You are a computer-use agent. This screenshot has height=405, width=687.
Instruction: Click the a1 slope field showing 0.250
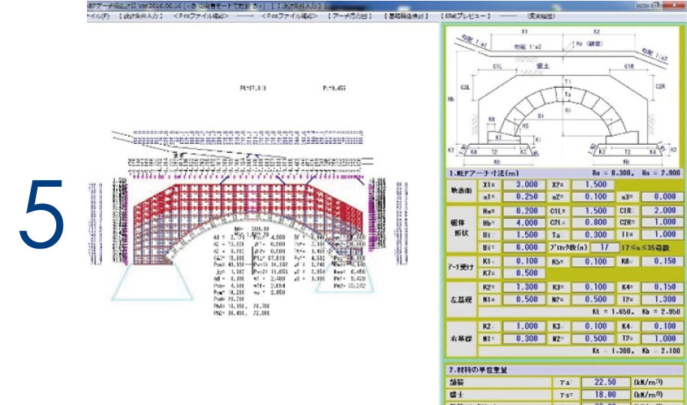point(524,196)
